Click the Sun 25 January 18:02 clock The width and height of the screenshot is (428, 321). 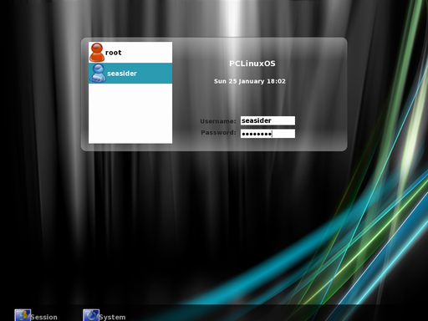point(250,81)
